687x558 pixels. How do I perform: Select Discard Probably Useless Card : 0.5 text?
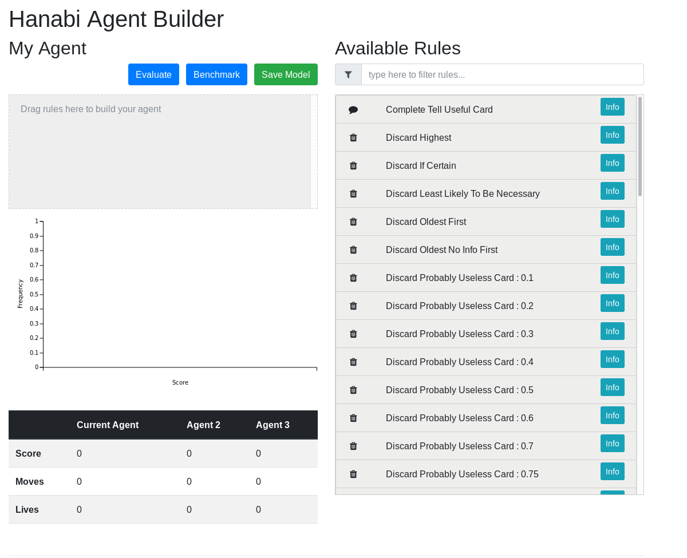point(460,390)
